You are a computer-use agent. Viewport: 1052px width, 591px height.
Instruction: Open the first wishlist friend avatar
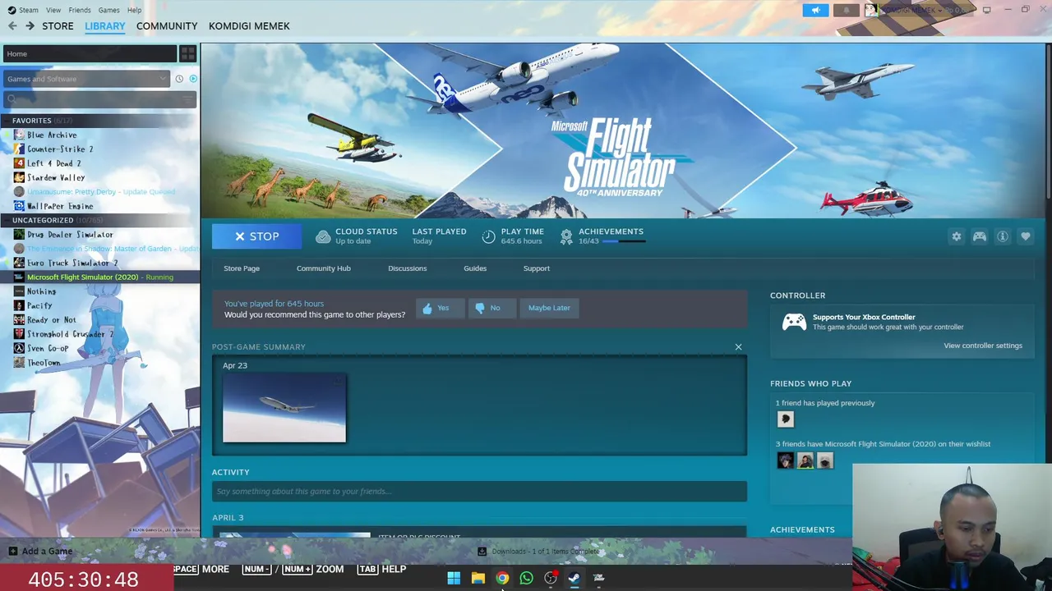[785, 460]
